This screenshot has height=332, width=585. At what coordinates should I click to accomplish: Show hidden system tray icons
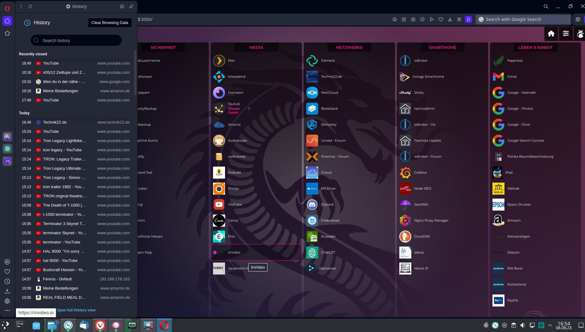click(x=550, y=325)
